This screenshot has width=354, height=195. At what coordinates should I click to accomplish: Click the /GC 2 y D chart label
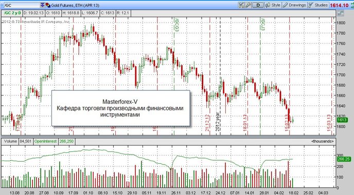(x=12, y=13)
